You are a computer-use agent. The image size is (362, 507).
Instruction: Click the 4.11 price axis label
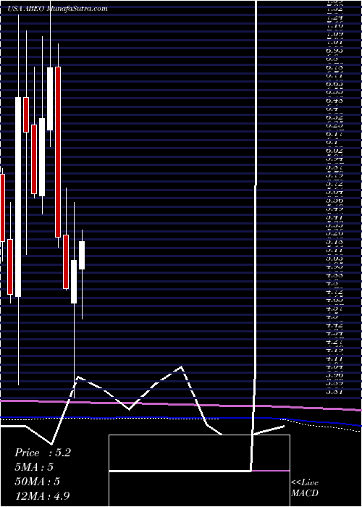click(335, 359)
